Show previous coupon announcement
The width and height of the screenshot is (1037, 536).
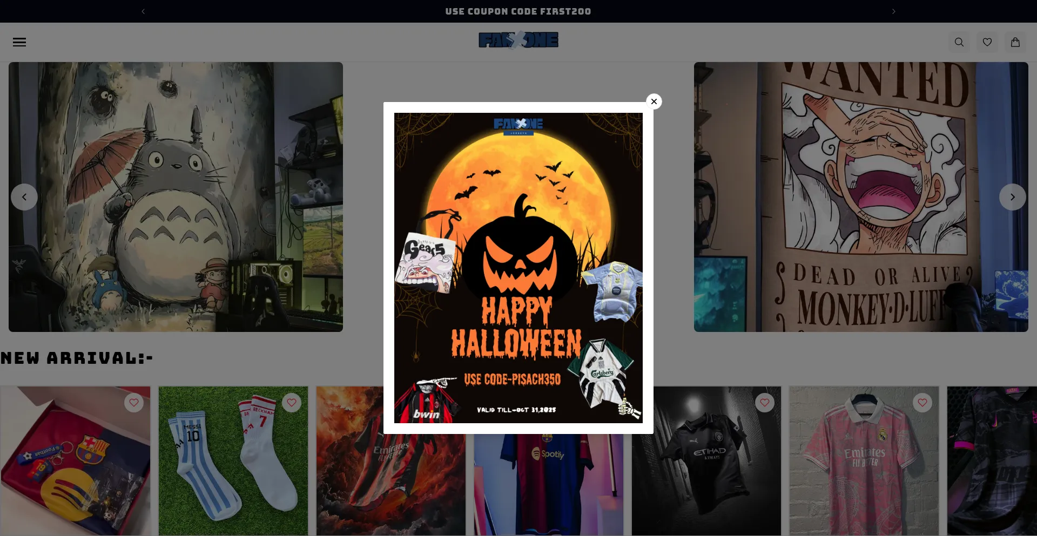tap(143, 11)
